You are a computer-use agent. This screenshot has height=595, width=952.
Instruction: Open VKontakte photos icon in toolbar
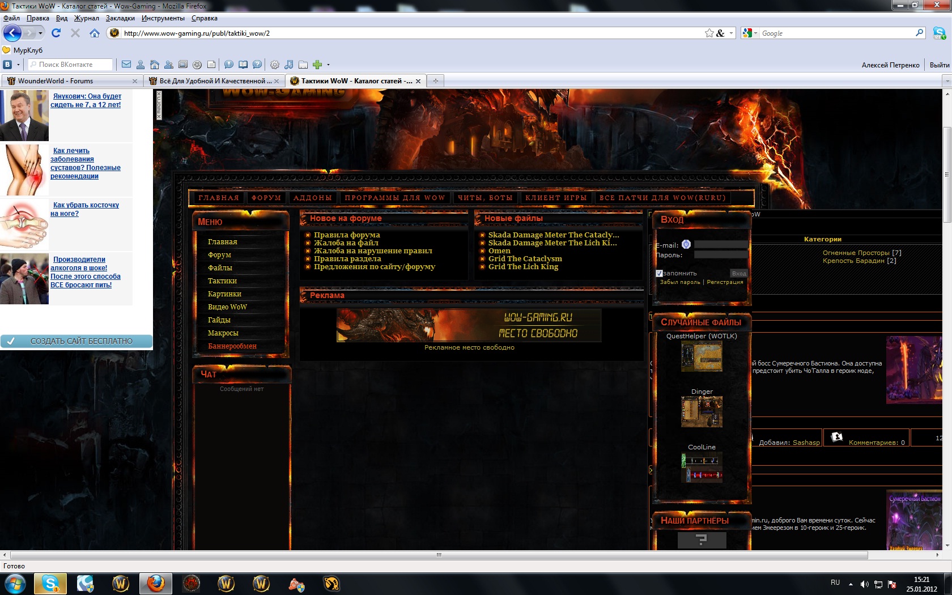(x=182, y=65)
